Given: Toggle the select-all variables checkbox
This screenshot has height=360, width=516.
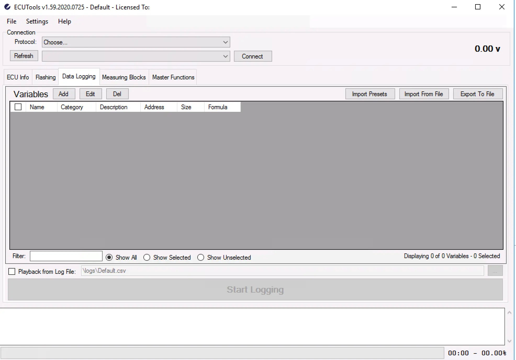Looking at the screenshot, I should [18, 107].
